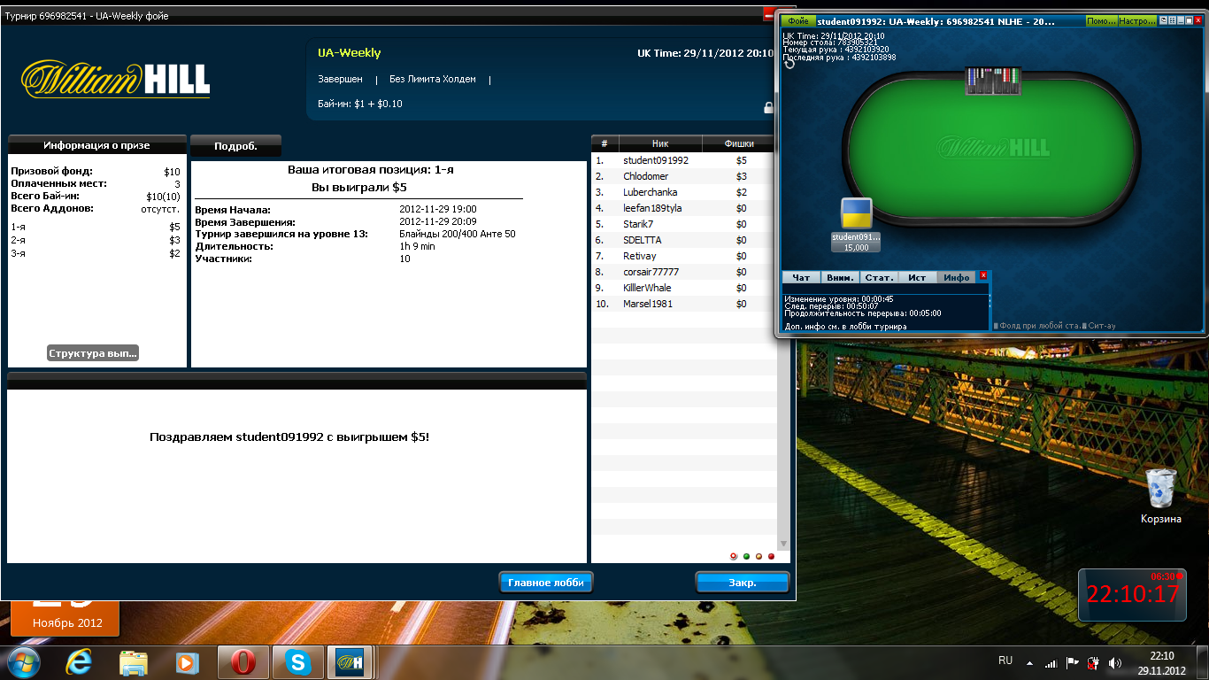Open Windows Media Player taskbar icon
This screenshot has width=1209, height=680.
tap(187, 661)
